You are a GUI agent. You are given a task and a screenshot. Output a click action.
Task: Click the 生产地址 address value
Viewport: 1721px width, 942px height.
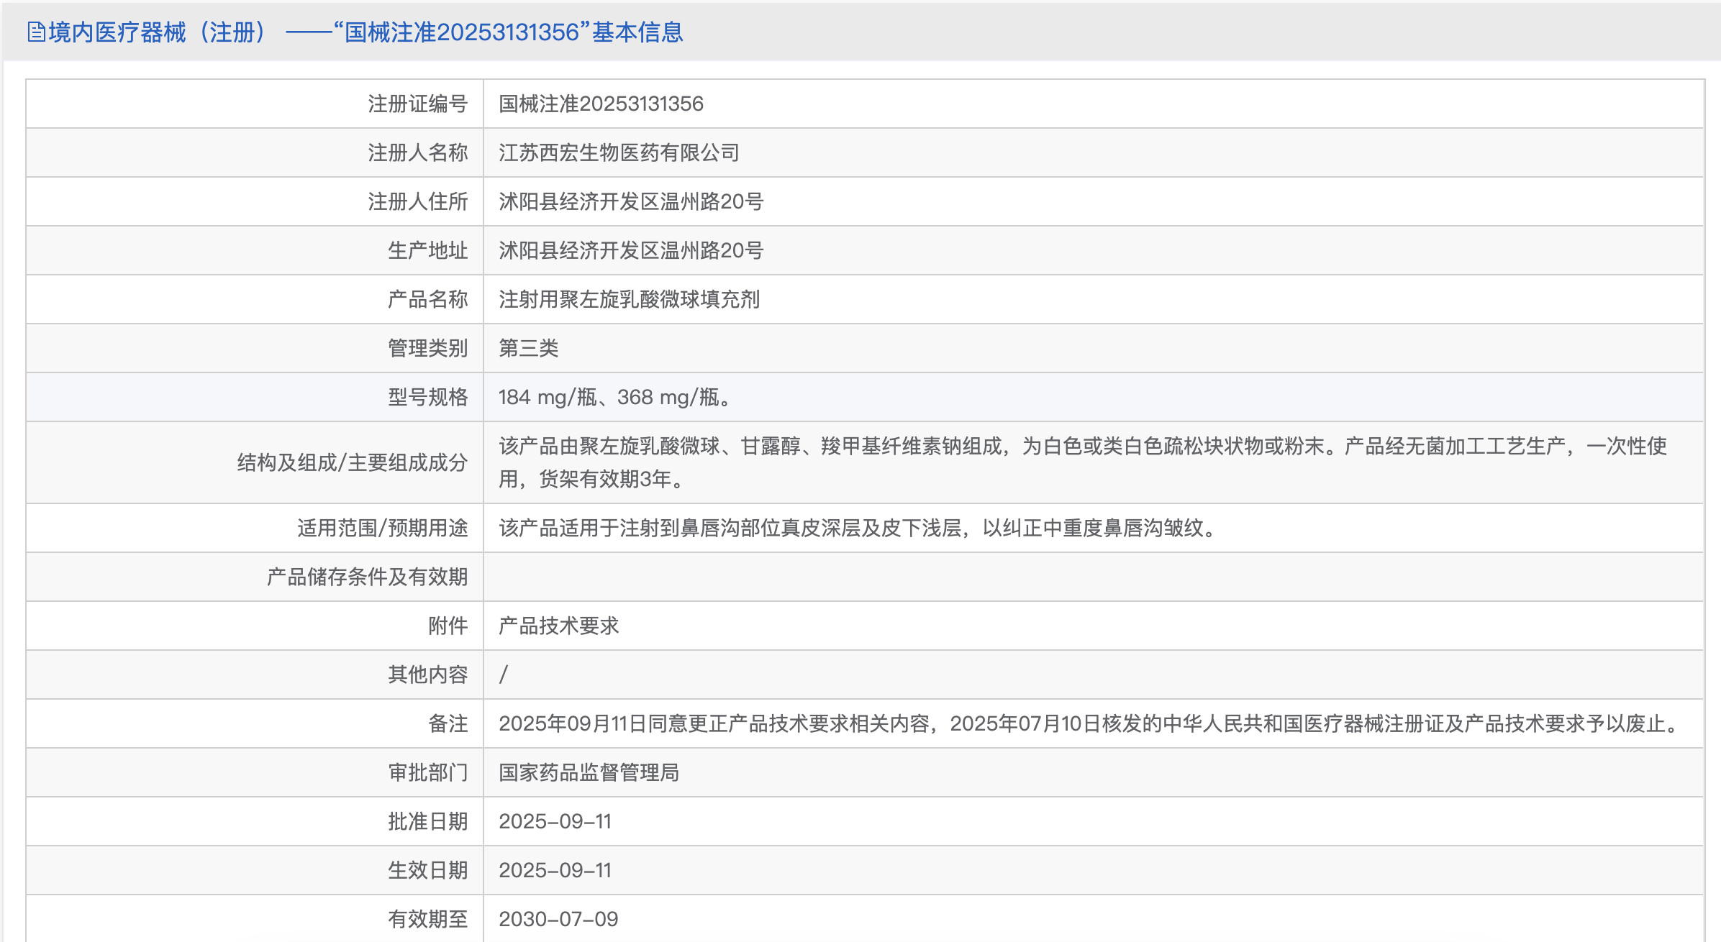[631, 251]
